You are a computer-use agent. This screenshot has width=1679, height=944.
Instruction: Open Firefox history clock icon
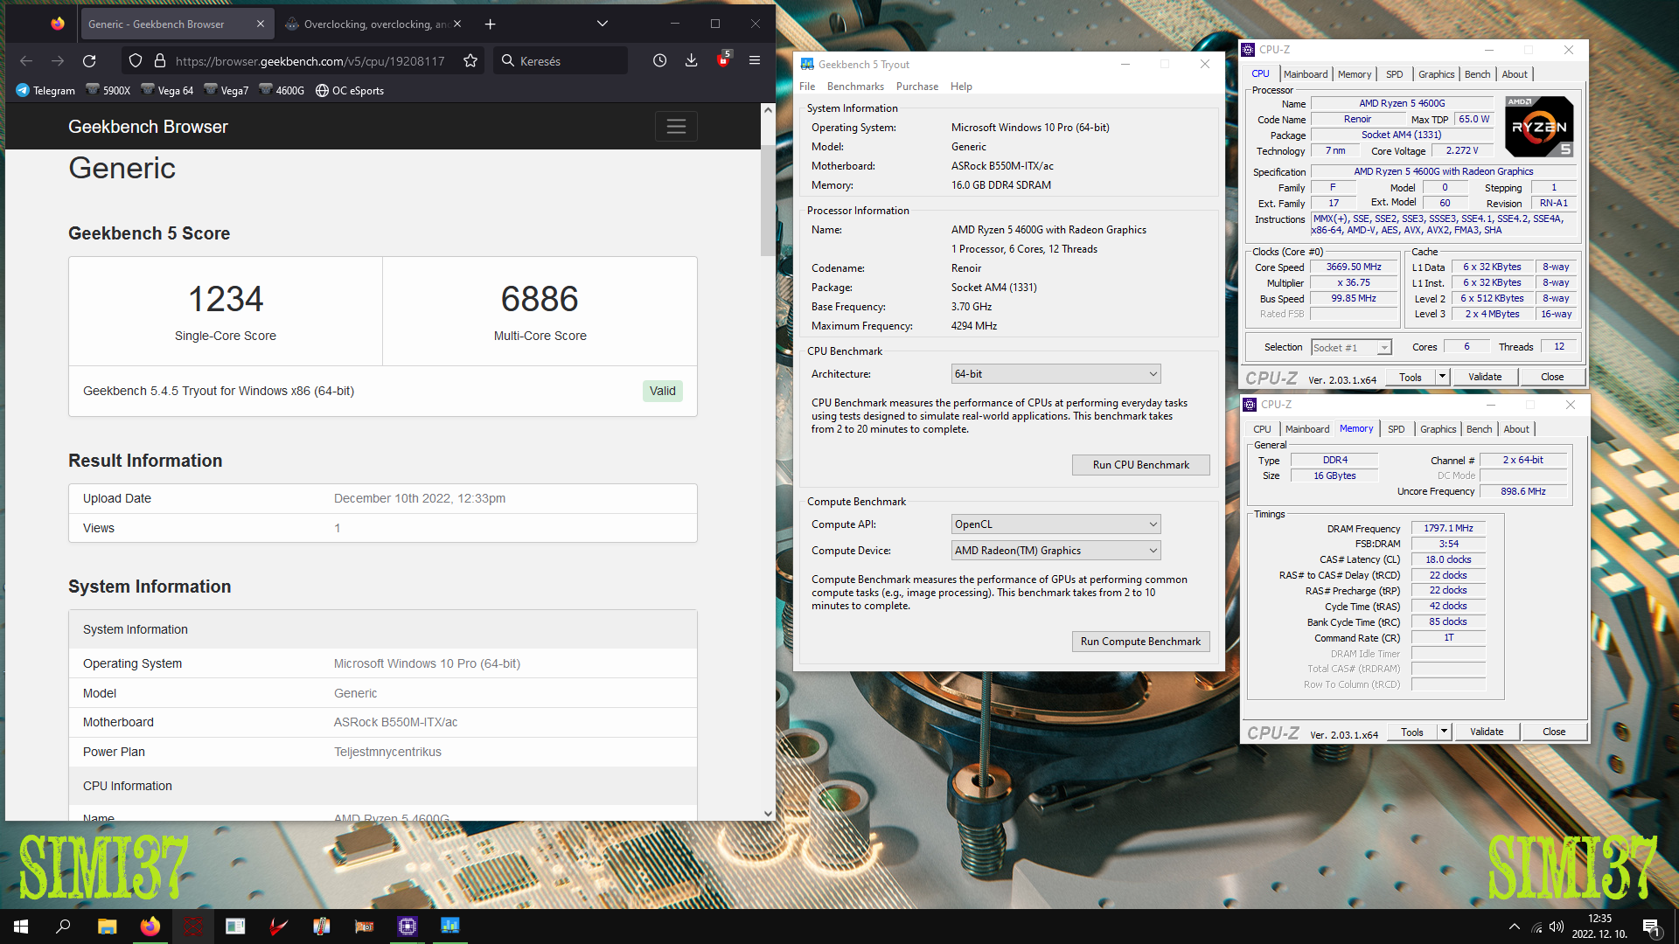pos(660,61)
